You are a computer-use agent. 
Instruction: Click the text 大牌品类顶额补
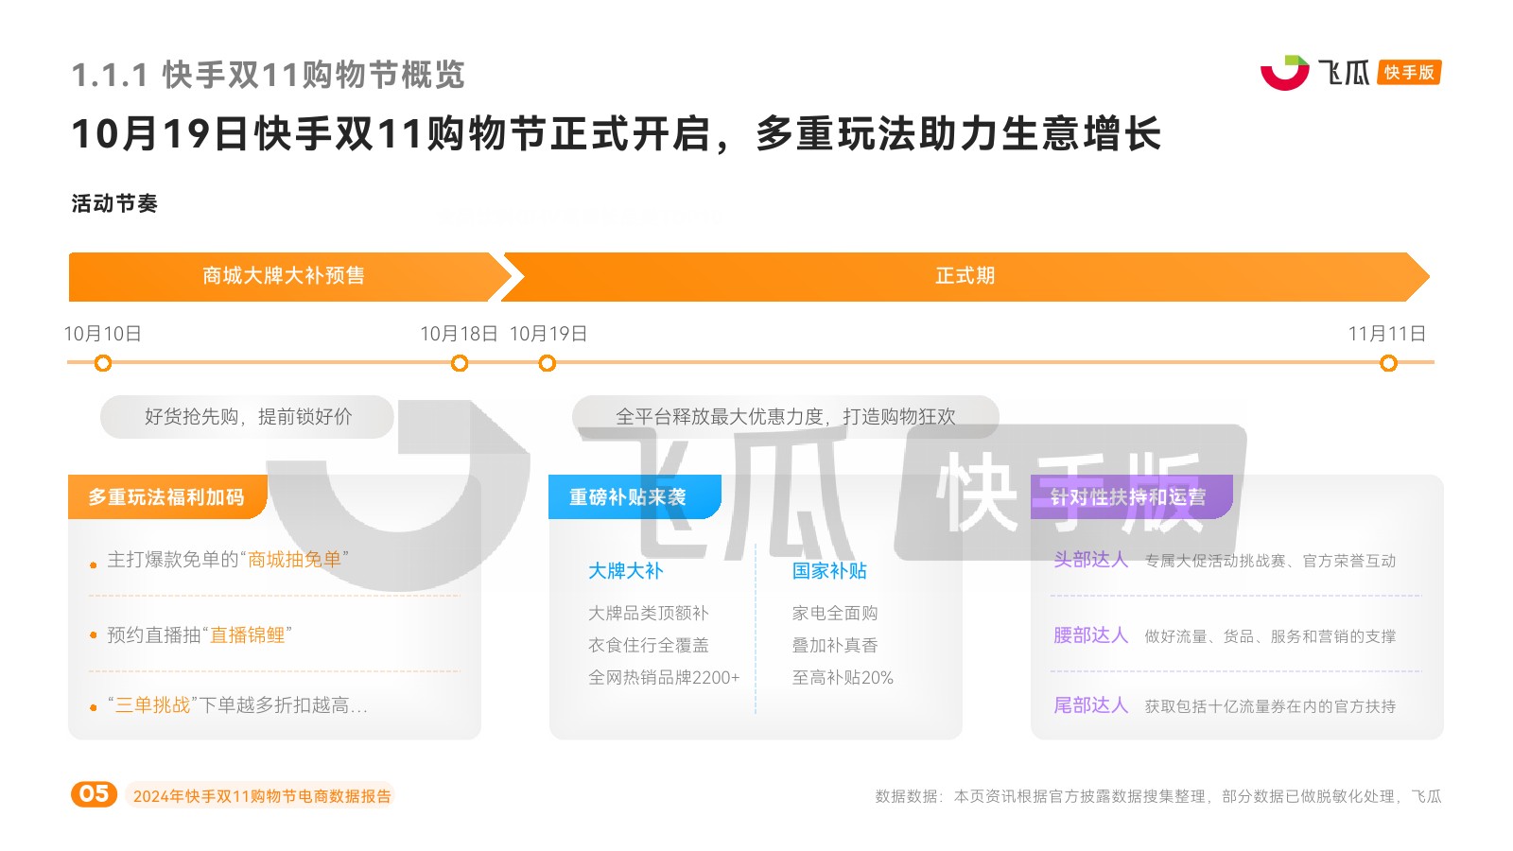coord(649,614)
